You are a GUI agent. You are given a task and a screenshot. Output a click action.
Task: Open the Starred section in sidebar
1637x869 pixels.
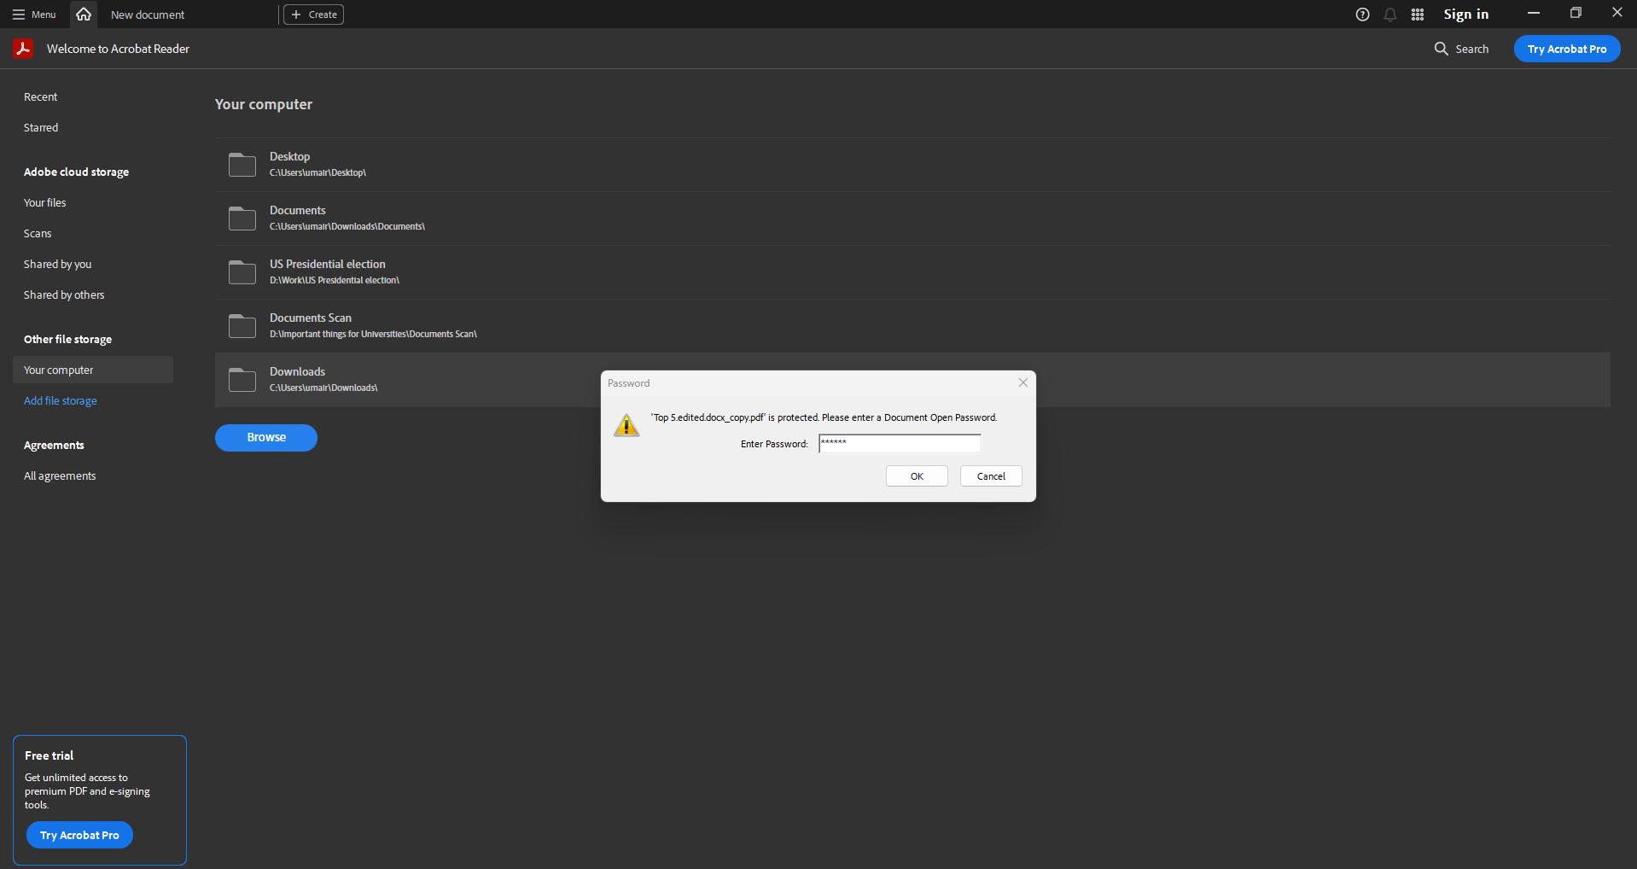pos(41,127)
